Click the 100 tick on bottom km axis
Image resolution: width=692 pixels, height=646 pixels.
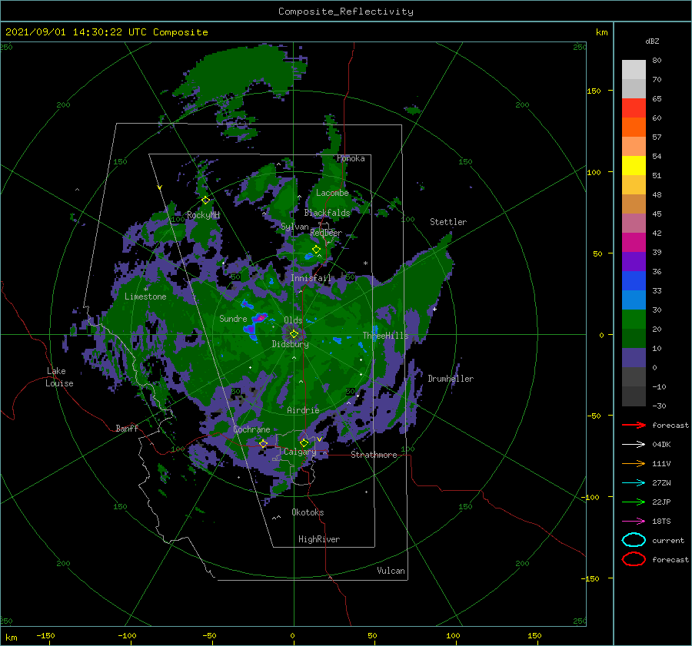tap(453, 635)
